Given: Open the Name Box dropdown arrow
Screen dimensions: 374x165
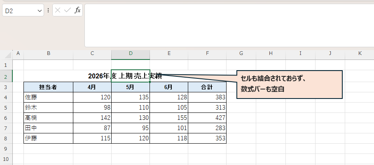Looking at the screenshot, I should click(x=40, y=11).
